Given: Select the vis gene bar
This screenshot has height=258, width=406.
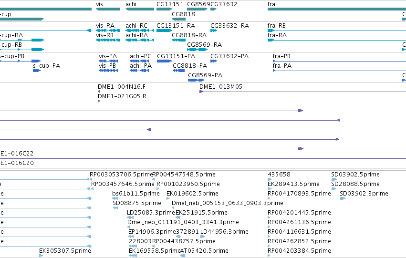Looking at the screenshot, I should pyautogui.click(x=108, y=9).
